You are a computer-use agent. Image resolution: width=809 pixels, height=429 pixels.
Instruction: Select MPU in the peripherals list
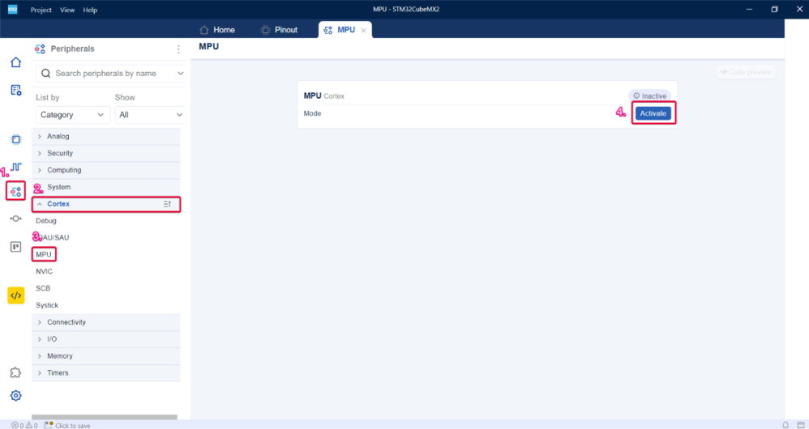(x=44, y=254)
